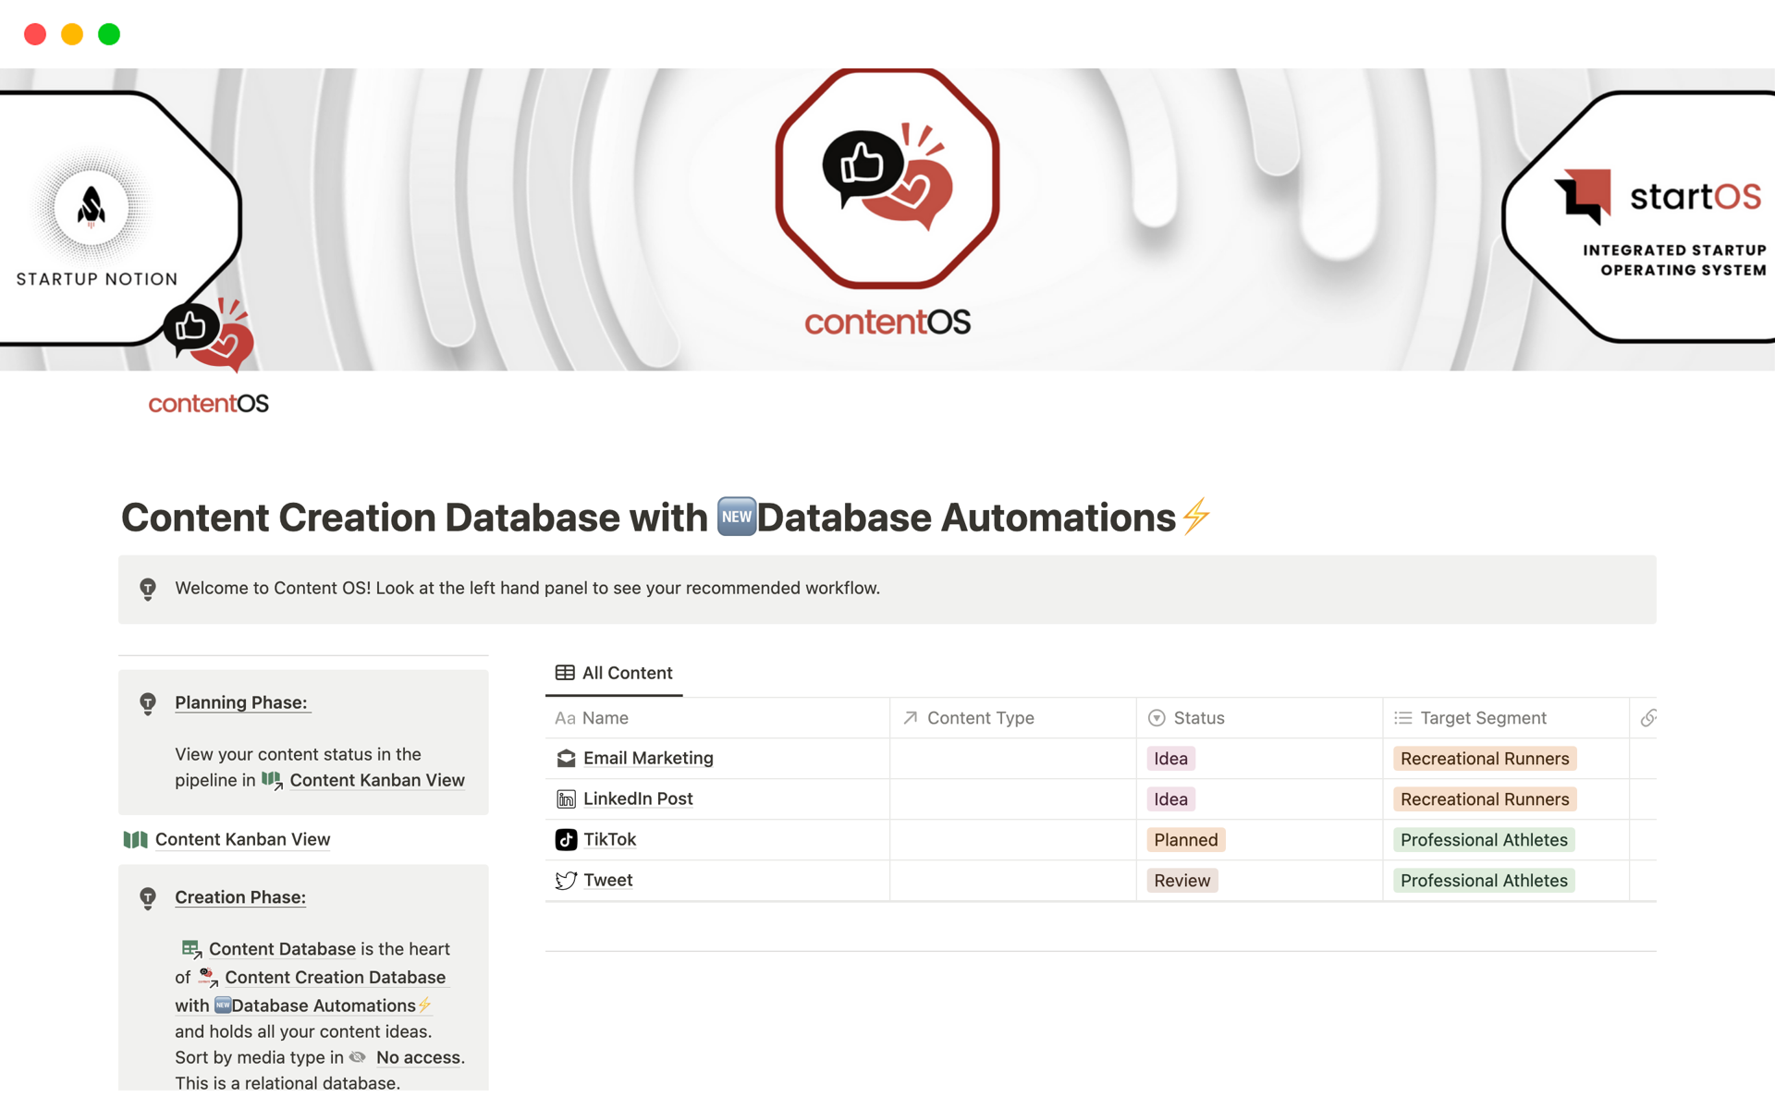Click the Content Kanban View map icon
This screenshot has height=1109, width=1775.
coord(137,838)
